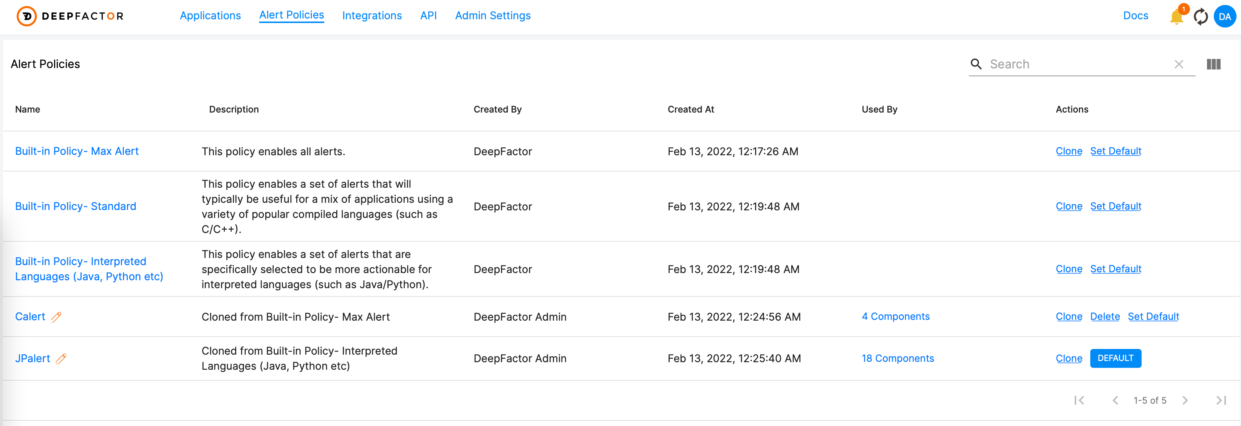Screen dimensions: 1241x426
Task: Select 'Cloned from Built-in Policy- Max Alert' text
Action: [x=295, y=317]
